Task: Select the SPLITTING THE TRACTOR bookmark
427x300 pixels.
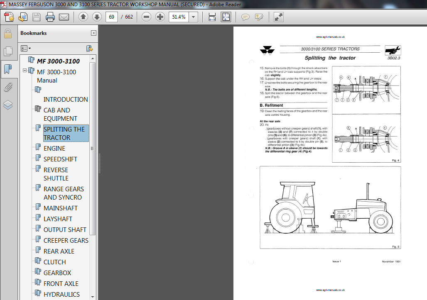Action: (x=66, y=133)
